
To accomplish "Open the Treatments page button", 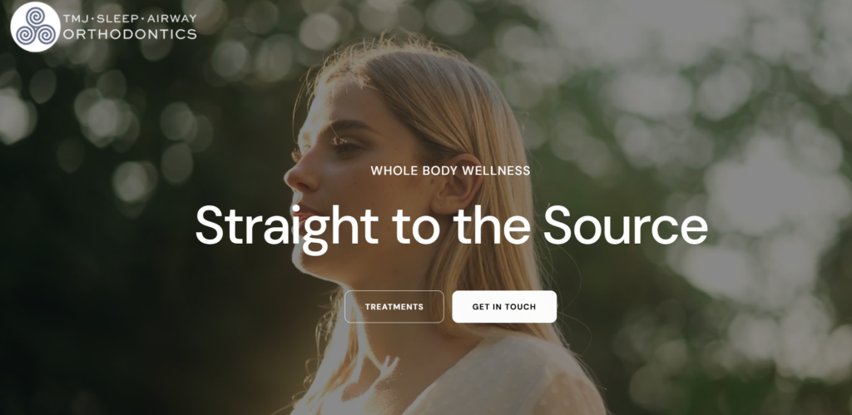I will [394, 306].
